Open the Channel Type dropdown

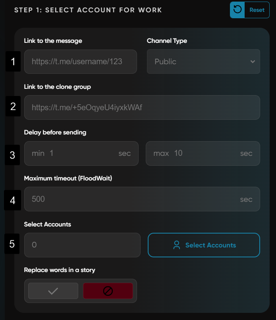pyautogui.click(x=203, y=61)
